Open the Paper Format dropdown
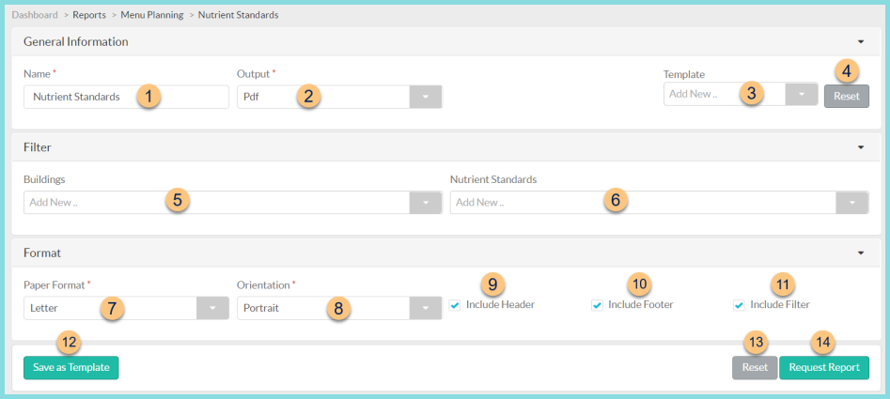The image size is (890, 399). pyautogui.click(x=126, y=308)
